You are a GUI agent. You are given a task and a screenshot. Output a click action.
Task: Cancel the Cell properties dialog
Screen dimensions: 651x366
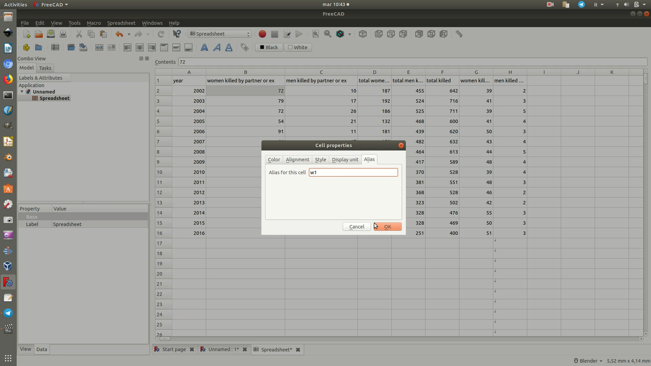(357, 227)
